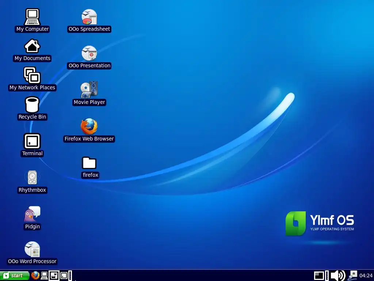Launch OOo Word Processor icon
The image size is (374, 281).
32,249
